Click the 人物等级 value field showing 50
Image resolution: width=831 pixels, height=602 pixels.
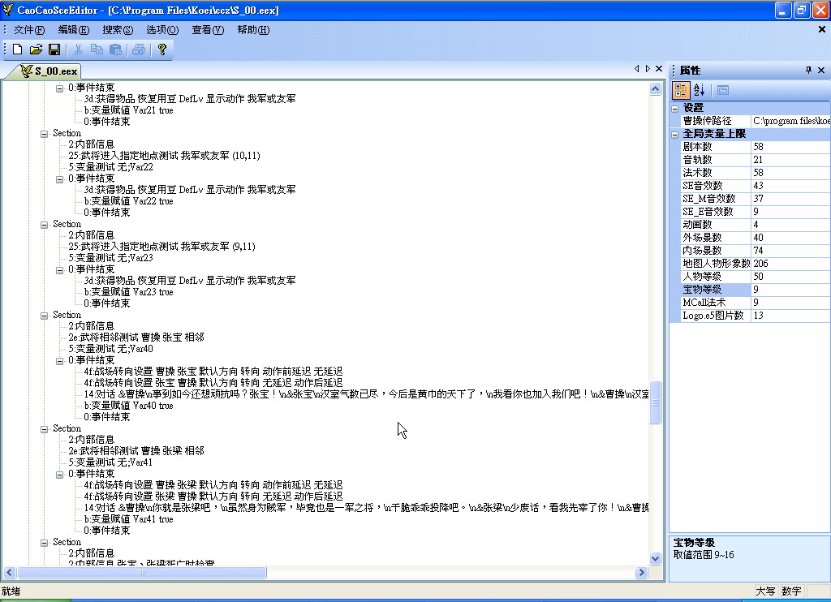[790, 277]
